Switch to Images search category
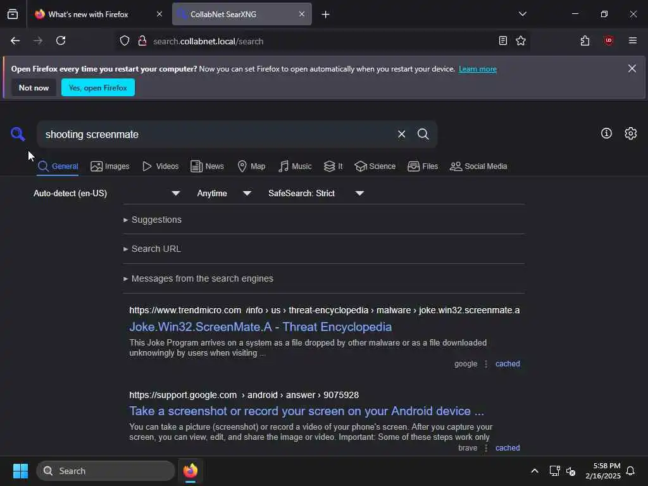 (110, 166)
